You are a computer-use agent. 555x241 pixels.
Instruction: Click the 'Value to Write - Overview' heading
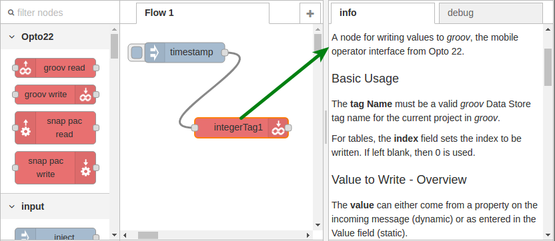pyautogui.click(x=399, y=180)
